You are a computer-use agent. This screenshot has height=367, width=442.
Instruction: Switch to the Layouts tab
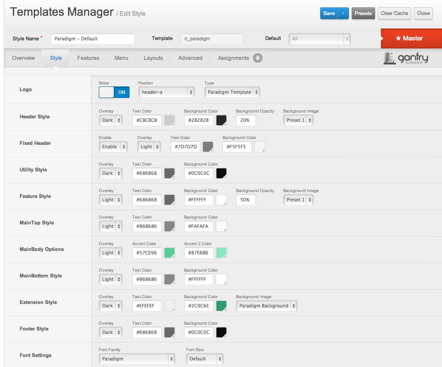[153, 58]
